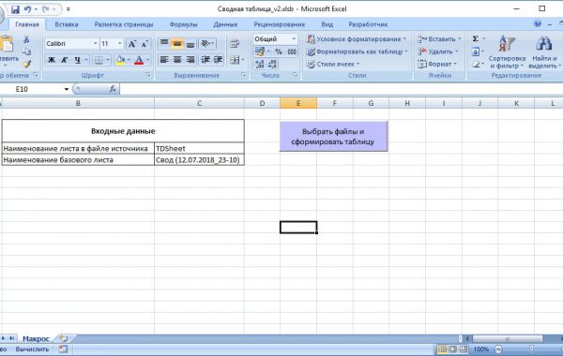Decrease decimal places
Viewport: 563px width, 356px height.
coord(272,64)
